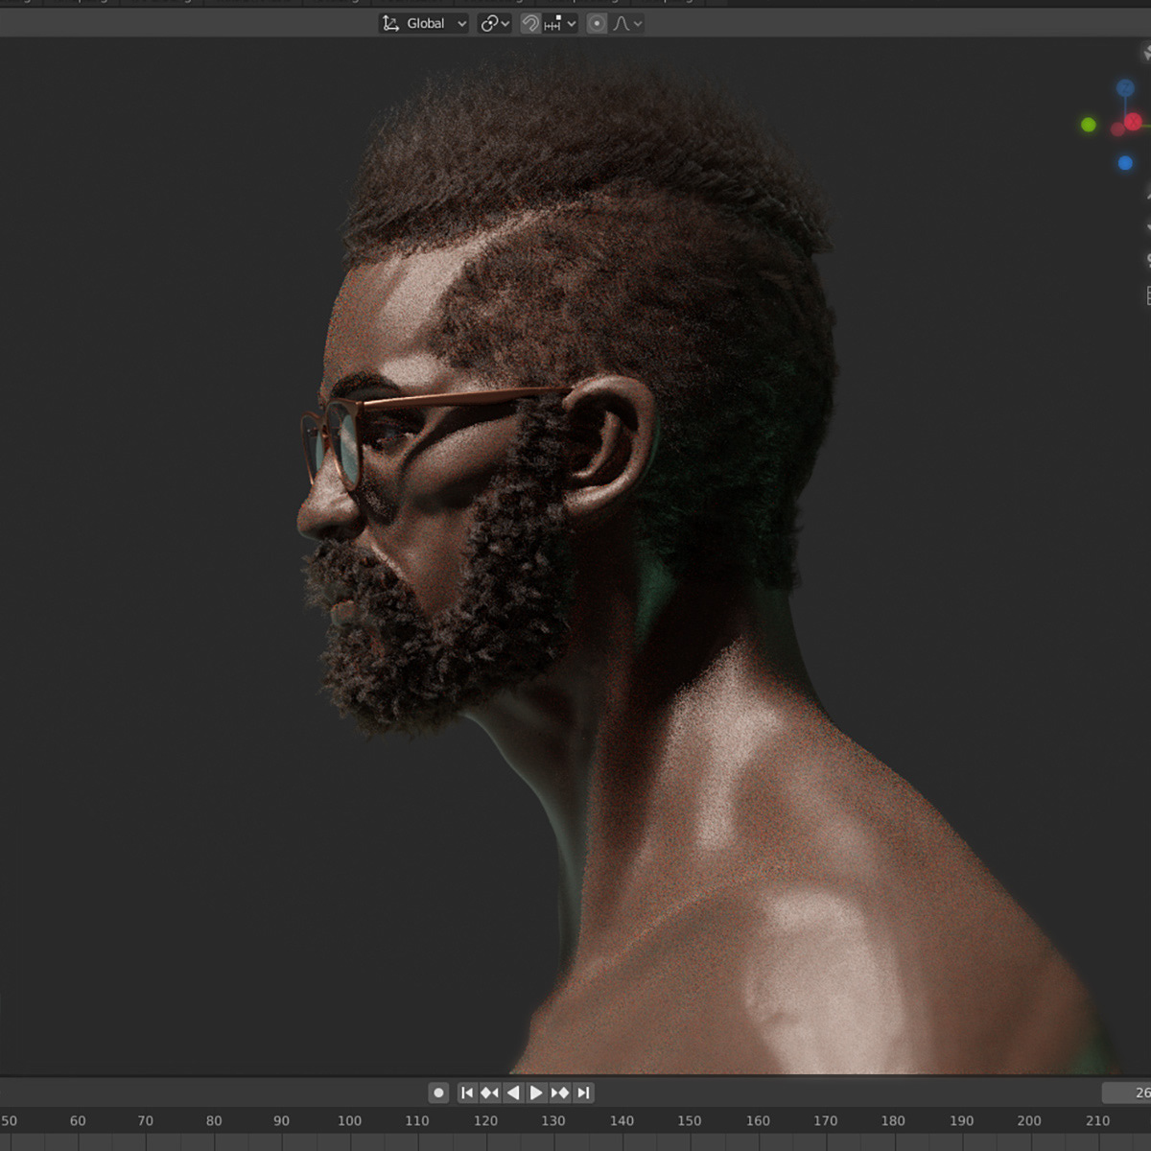Open the Global transform orientation dropdown
1151x1151 pixels.
(x=424, y=23)
